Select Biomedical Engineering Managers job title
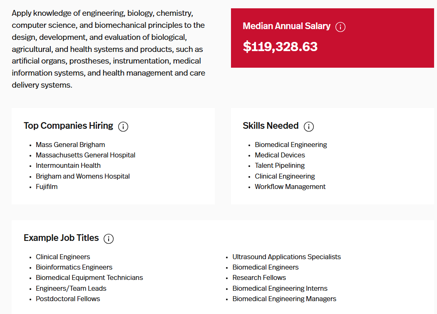This screenshot has width=437, height=314. tap(284, 299)
